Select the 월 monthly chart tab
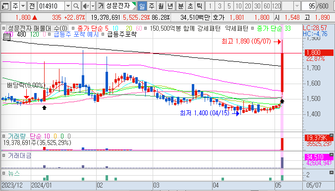 (161, 6)
